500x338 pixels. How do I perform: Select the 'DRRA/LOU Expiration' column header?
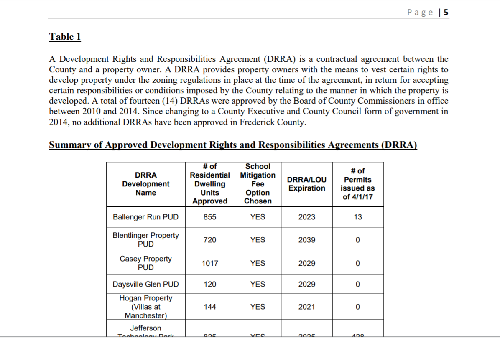click(306, 184)
